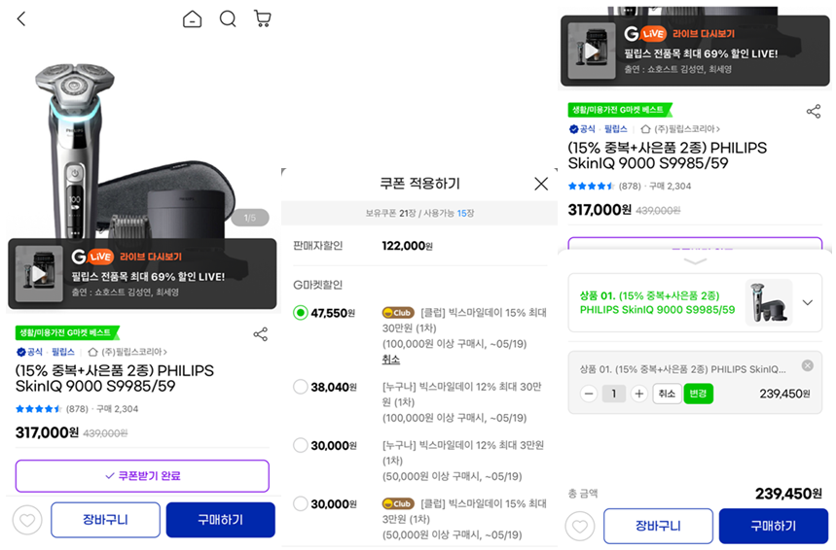Collapse option sheet with down chevron handle
This screenshot has width=836, height=550.
tap(695, 261)
